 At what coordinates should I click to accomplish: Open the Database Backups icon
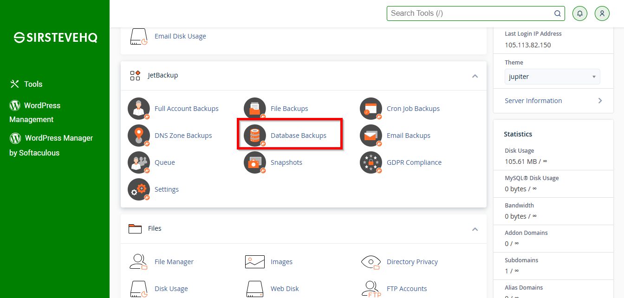pos(255,136)
